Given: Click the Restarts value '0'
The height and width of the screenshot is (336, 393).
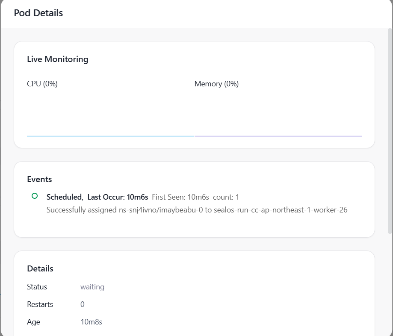Looking at the screenshot, I should point(82,304).
